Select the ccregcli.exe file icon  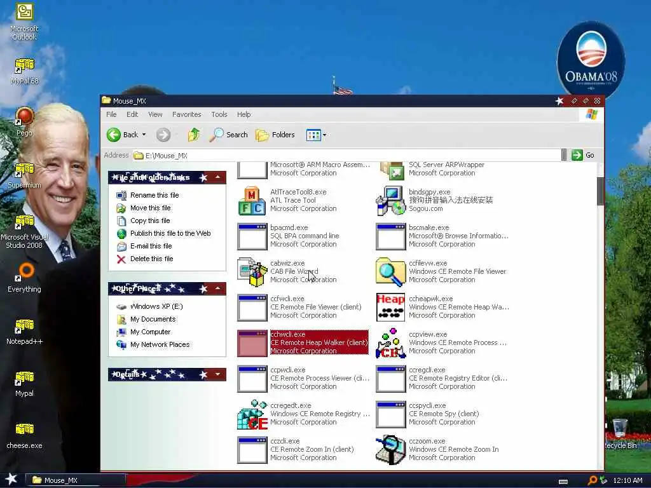pyautogui.click(x=391, y=379)
